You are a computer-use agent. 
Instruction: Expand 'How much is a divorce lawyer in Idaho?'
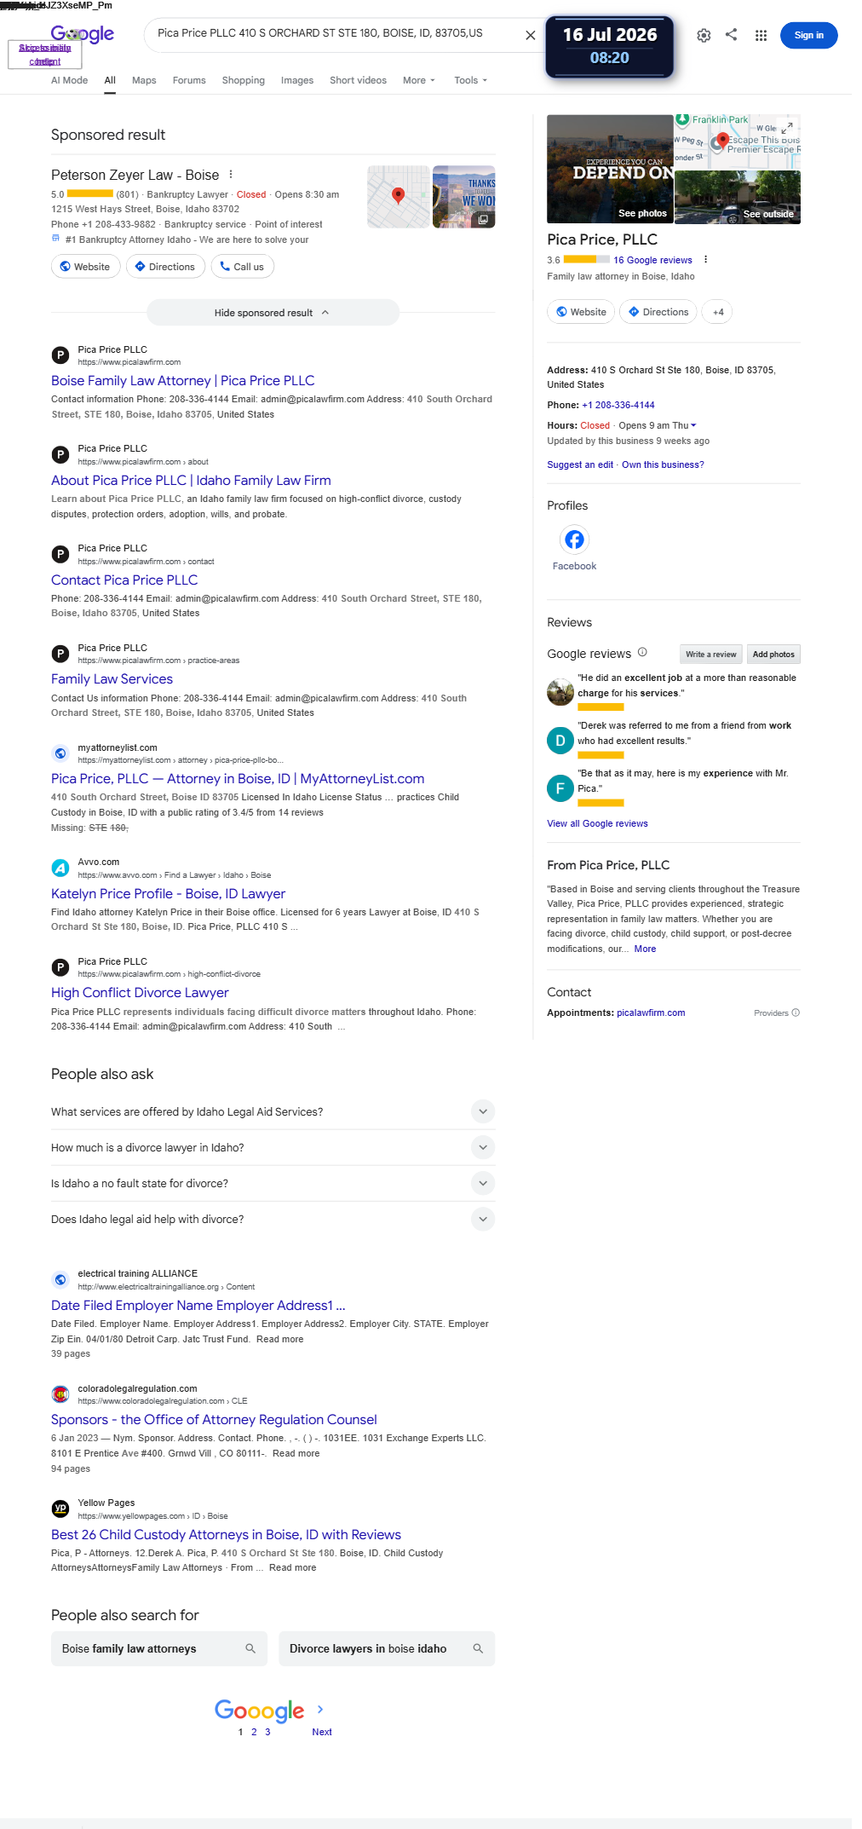(x=273, y=1147)
